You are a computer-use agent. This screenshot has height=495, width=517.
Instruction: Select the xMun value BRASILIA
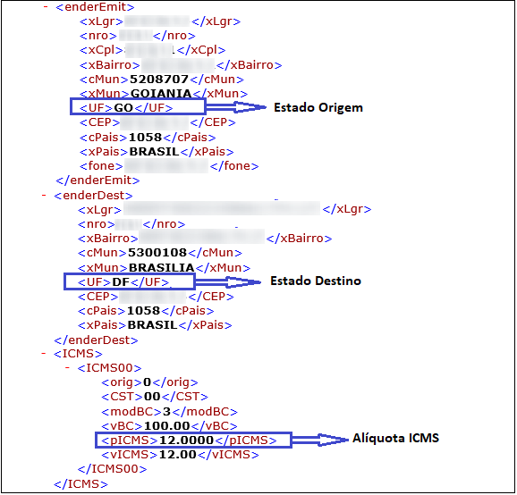[162, 267]
